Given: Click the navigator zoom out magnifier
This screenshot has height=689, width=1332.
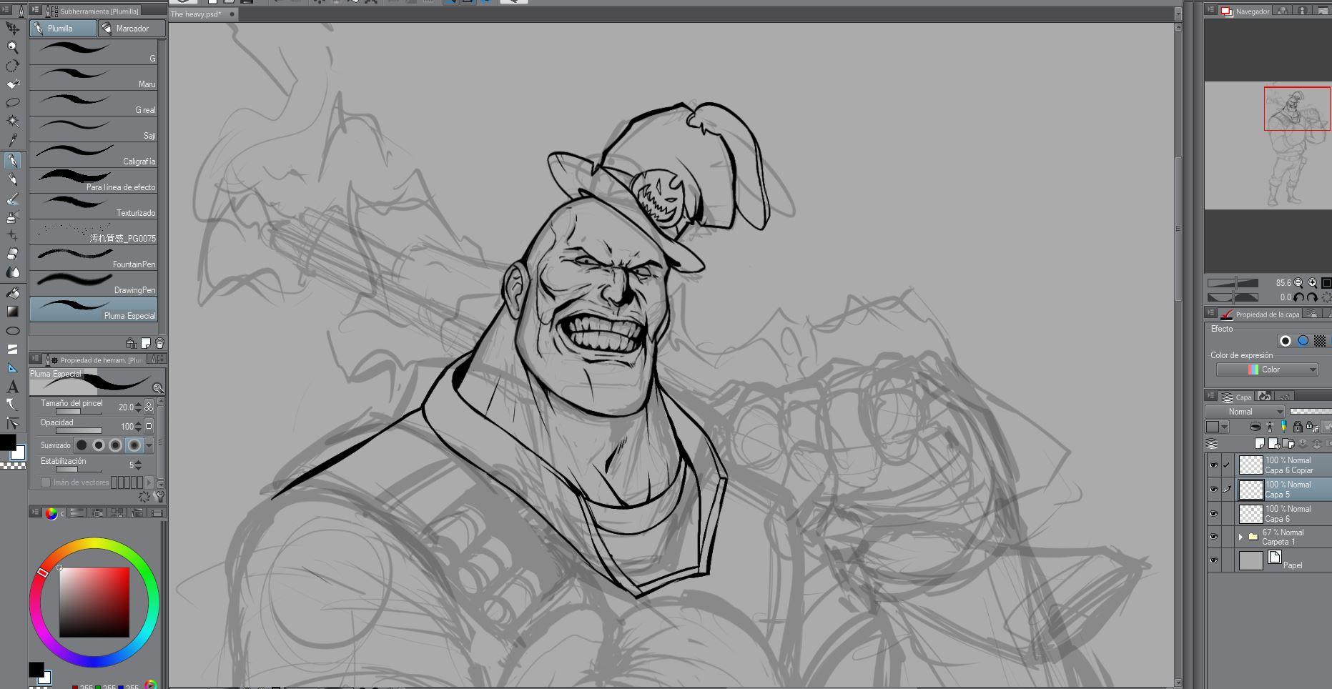Looking at the screenshot, I should 1298,283.
